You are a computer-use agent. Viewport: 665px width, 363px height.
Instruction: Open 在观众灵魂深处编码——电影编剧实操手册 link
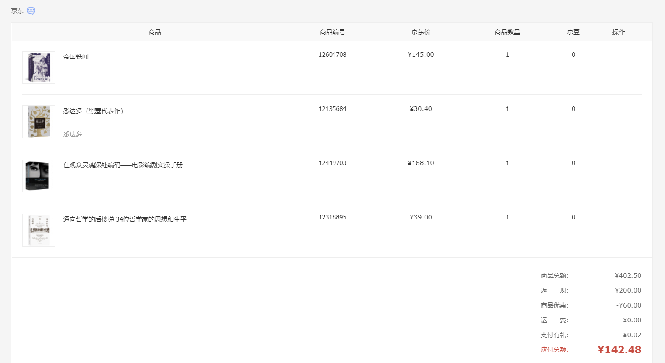(x=123, y=165)
